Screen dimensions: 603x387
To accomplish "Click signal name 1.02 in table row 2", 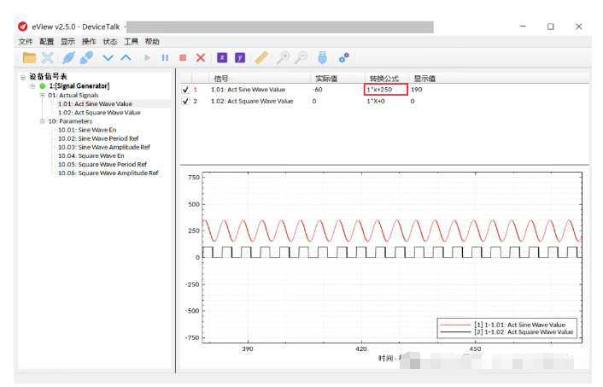I will coord(252,101).
